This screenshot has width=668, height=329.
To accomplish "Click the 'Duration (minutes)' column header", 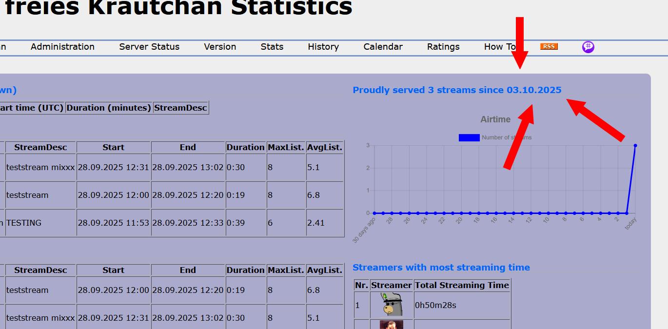I will coord(109,108).
